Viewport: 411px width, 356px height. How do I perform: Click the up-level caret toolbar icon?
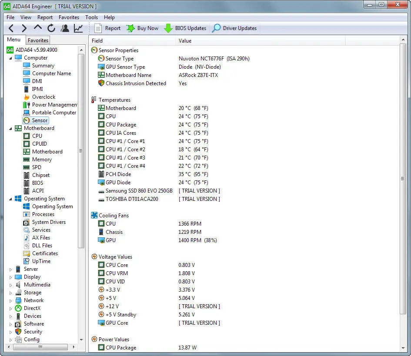click(38, 27)
